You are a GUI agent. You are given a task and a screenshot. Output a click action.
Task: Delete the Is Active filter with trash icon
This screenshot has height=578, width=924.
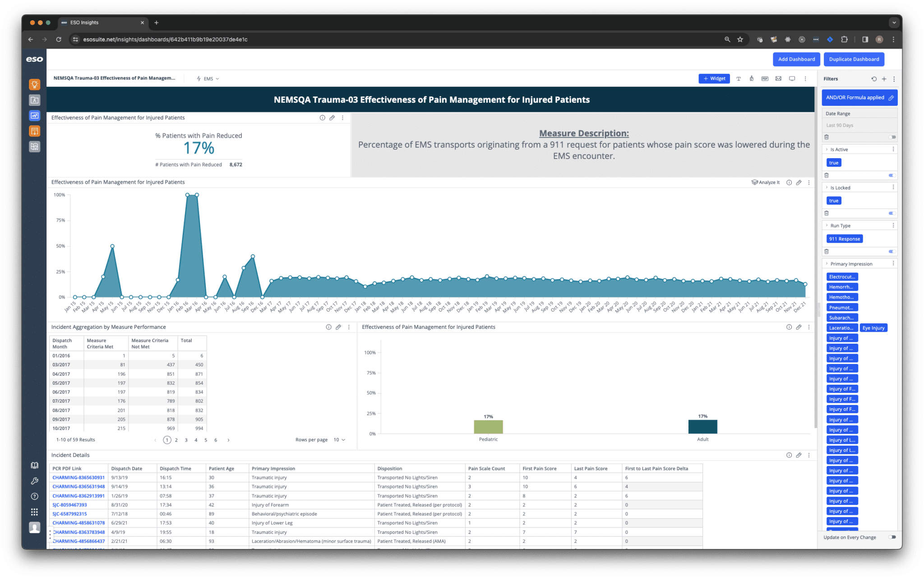click(x=827, y=175)
